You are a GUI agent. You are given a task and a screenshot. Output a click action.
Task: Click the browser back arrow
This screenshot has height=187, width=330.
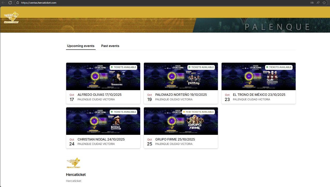click(x=3, y=3)
